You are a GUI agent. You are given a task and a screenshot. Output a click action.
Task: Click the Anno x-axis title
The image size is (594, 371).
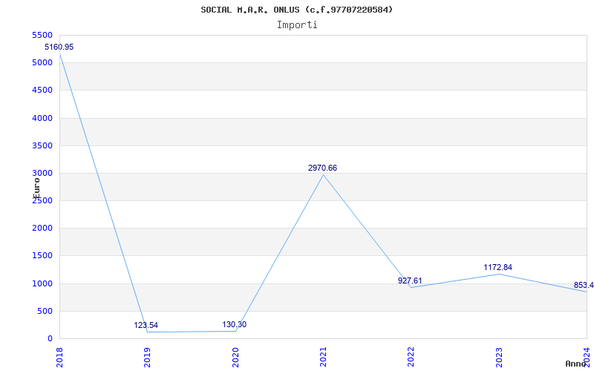click(576, 364)
